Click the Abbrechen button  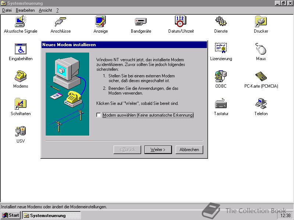coord(189,150)
